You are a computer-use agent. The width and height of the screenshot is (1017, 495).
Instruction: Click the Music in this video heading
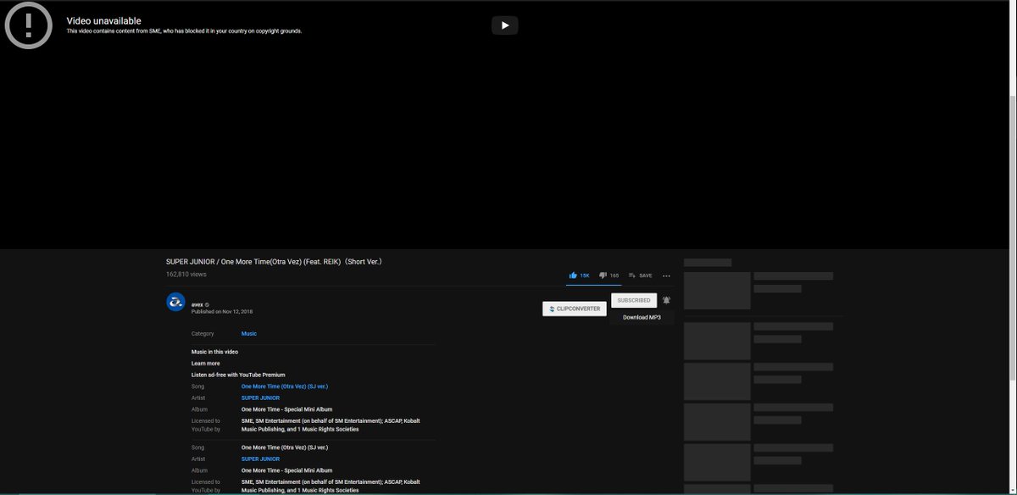point(214,352)
